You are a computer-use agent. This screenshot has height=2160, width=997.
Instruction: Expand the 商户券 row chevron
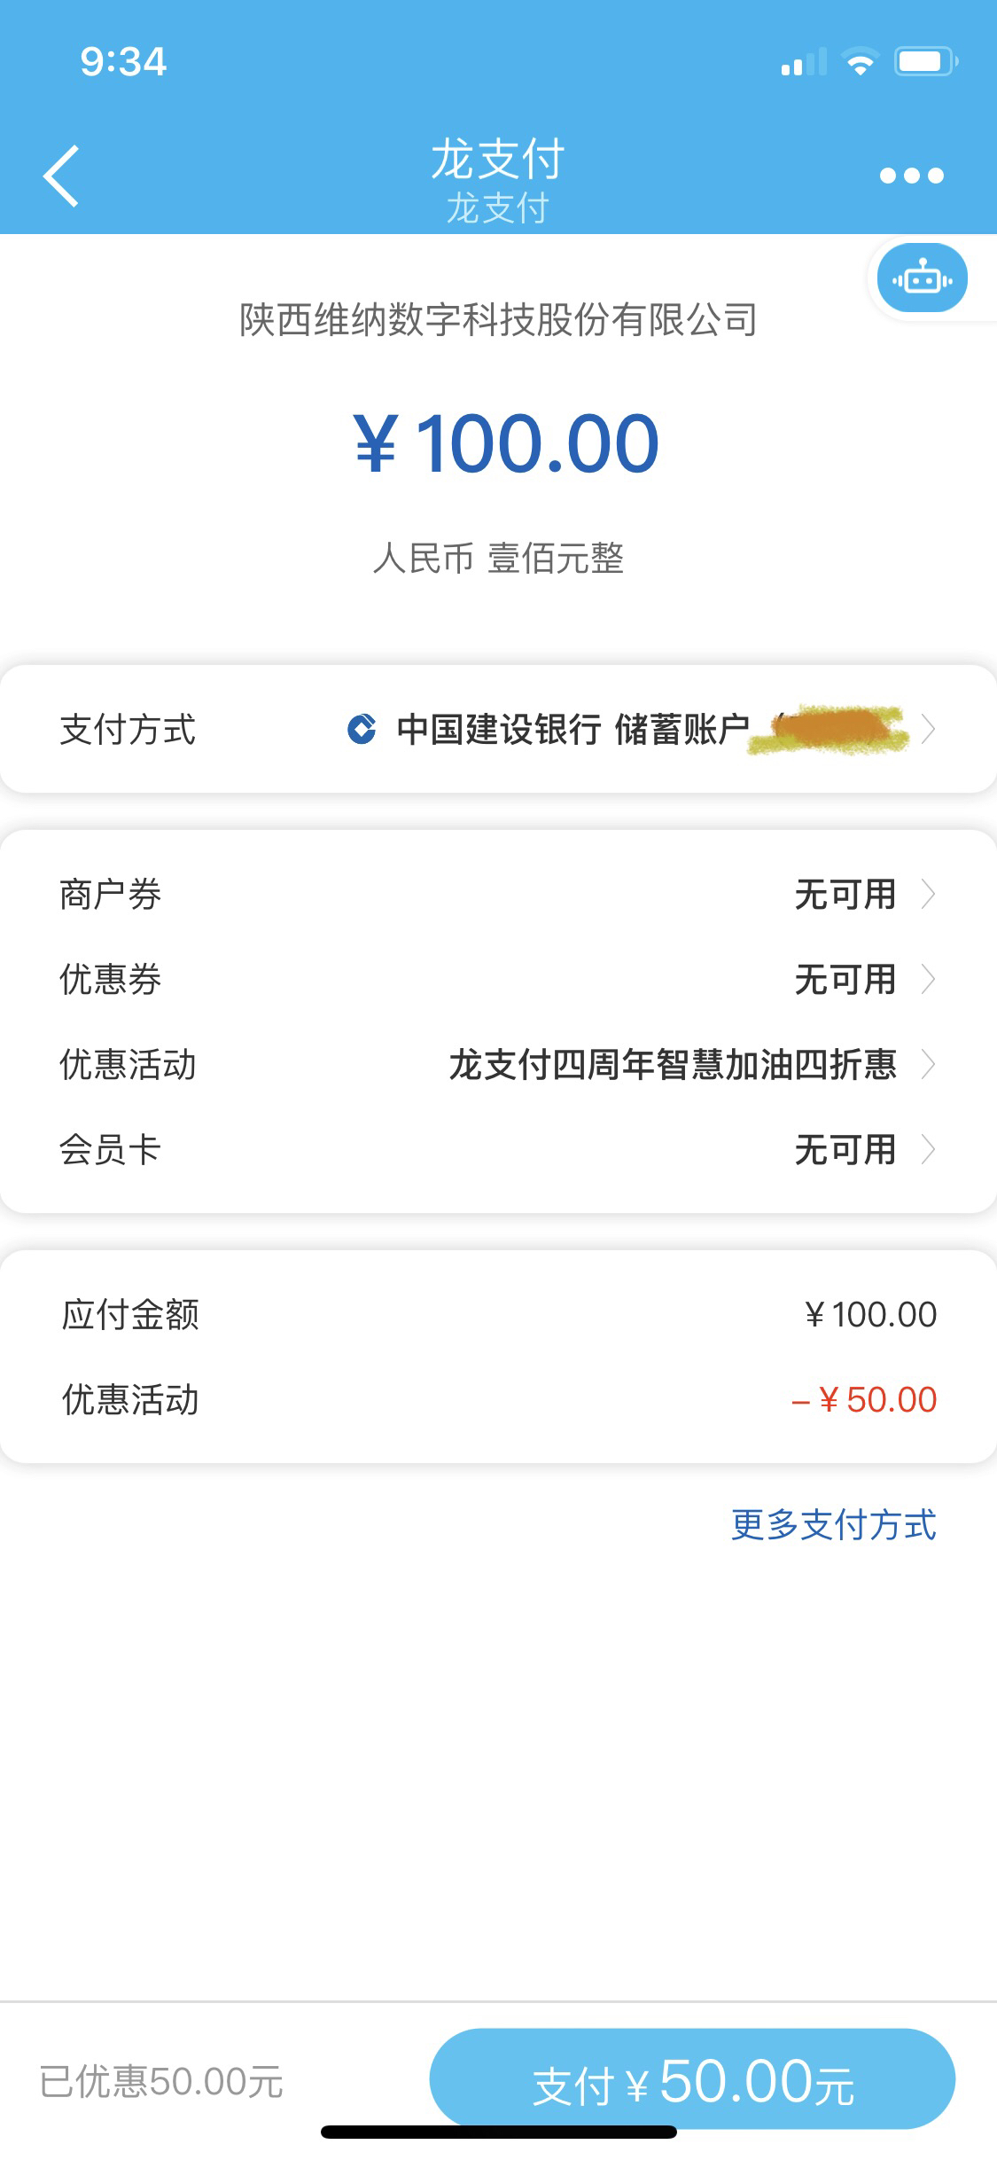click(928, 894)
